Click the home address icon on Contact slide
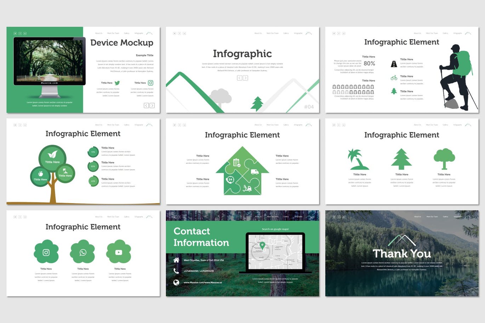 (x=176, y=260)
